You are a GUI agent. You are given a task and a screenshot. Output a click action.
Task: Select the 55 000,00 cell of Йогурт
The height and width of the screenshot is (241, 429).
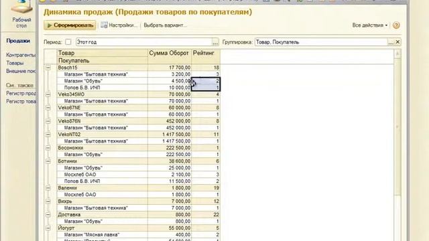tap(170, 228)
